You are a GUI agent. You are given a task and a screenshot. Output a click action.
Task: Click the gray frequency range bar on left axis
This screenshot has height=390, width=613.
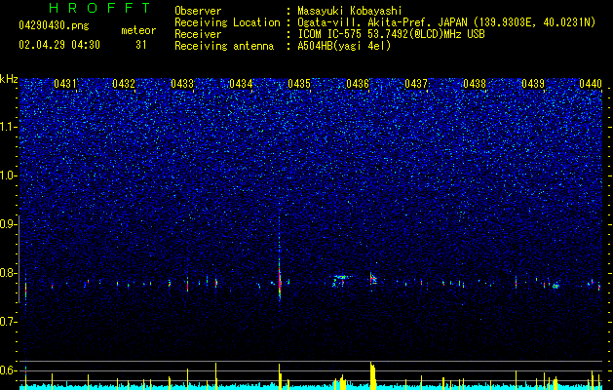point(19,258)
